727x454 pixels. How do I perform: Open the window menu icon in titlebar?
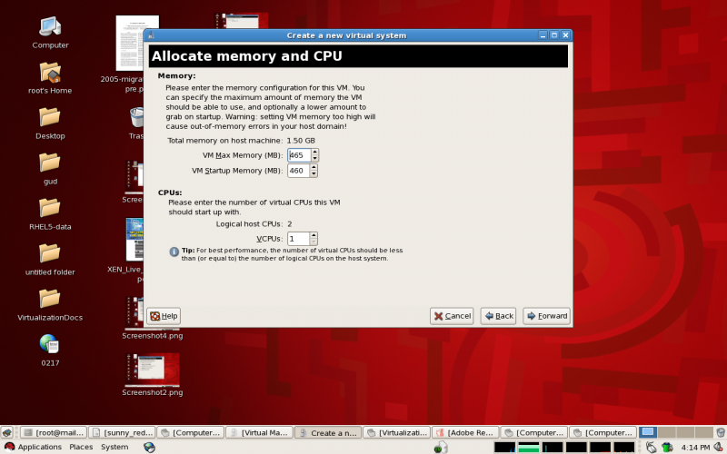[151, 35]
